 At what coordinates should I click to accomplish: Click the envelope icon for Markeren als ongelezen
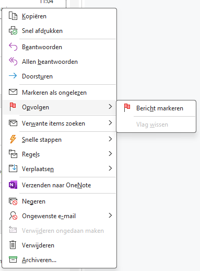13,92
